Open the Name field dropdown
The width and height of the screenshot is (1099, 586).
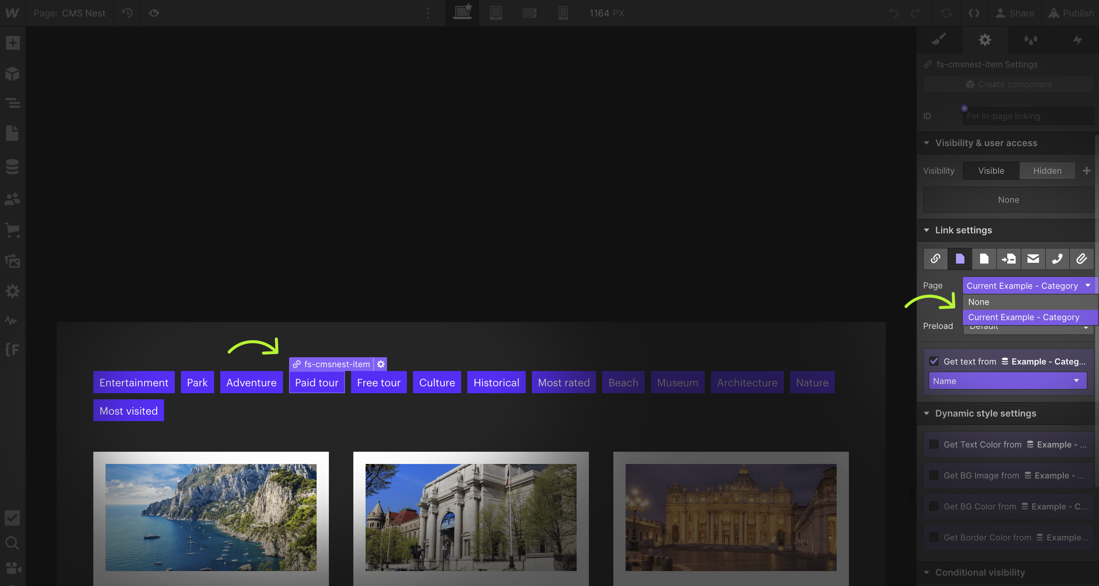[x=1007, y=381]
